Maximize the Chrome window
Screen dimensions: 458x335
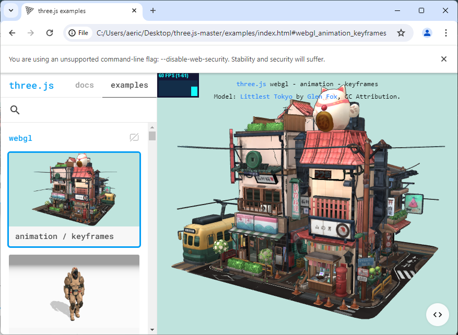[421, 11]
